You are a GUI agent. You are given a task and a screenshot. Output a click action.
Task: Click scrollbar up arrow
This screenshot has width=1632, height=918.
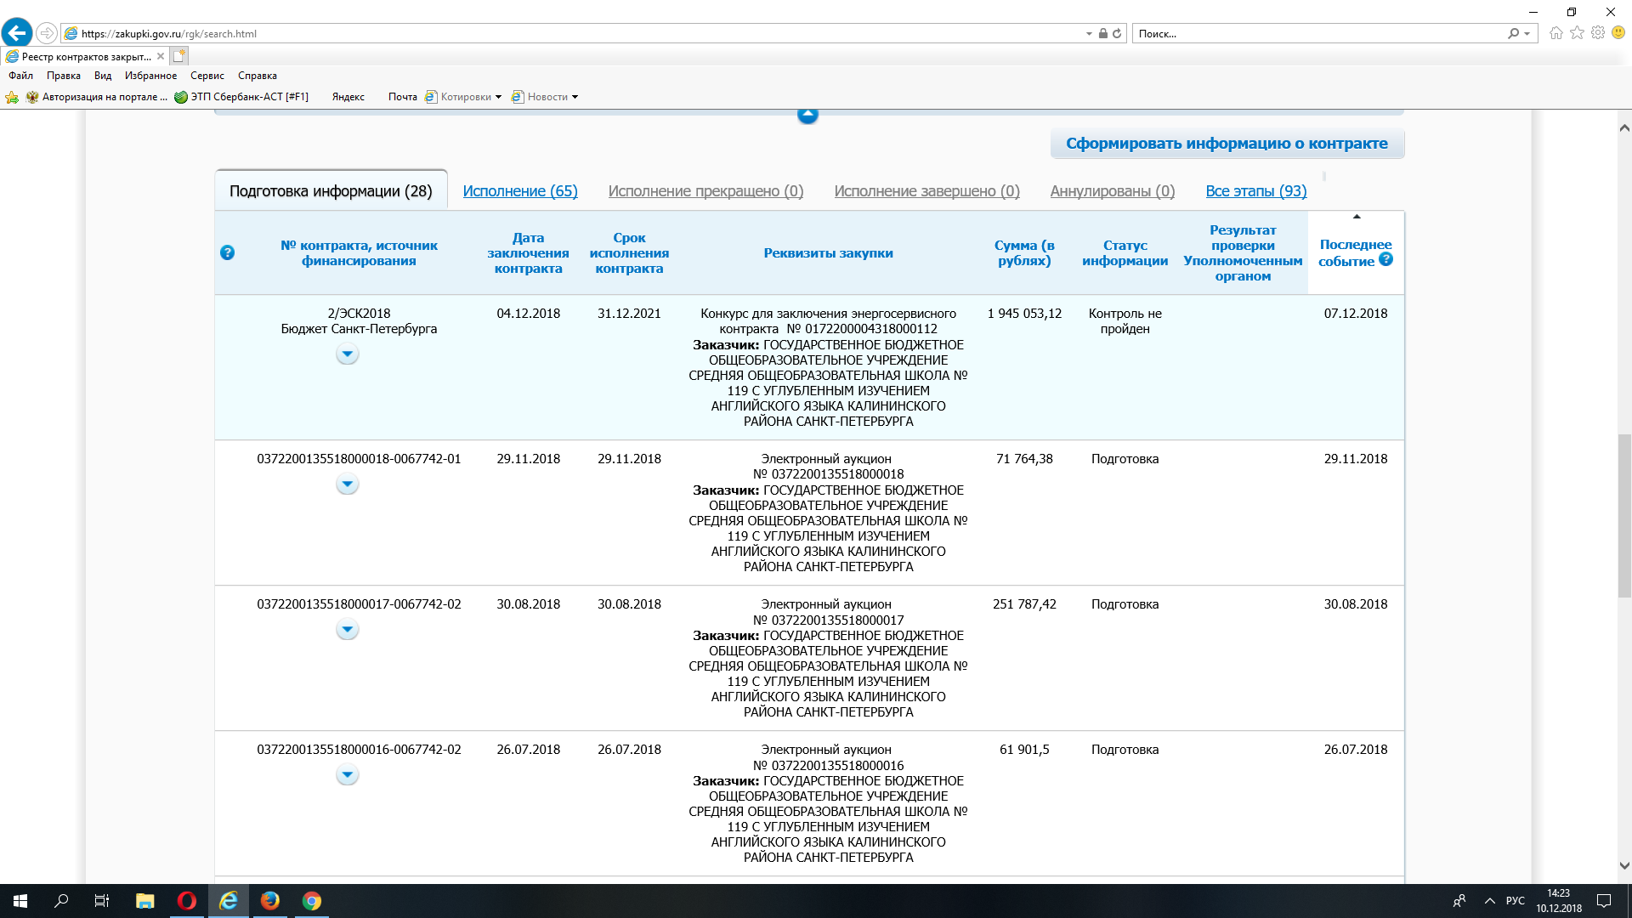tap(1624, 127)
